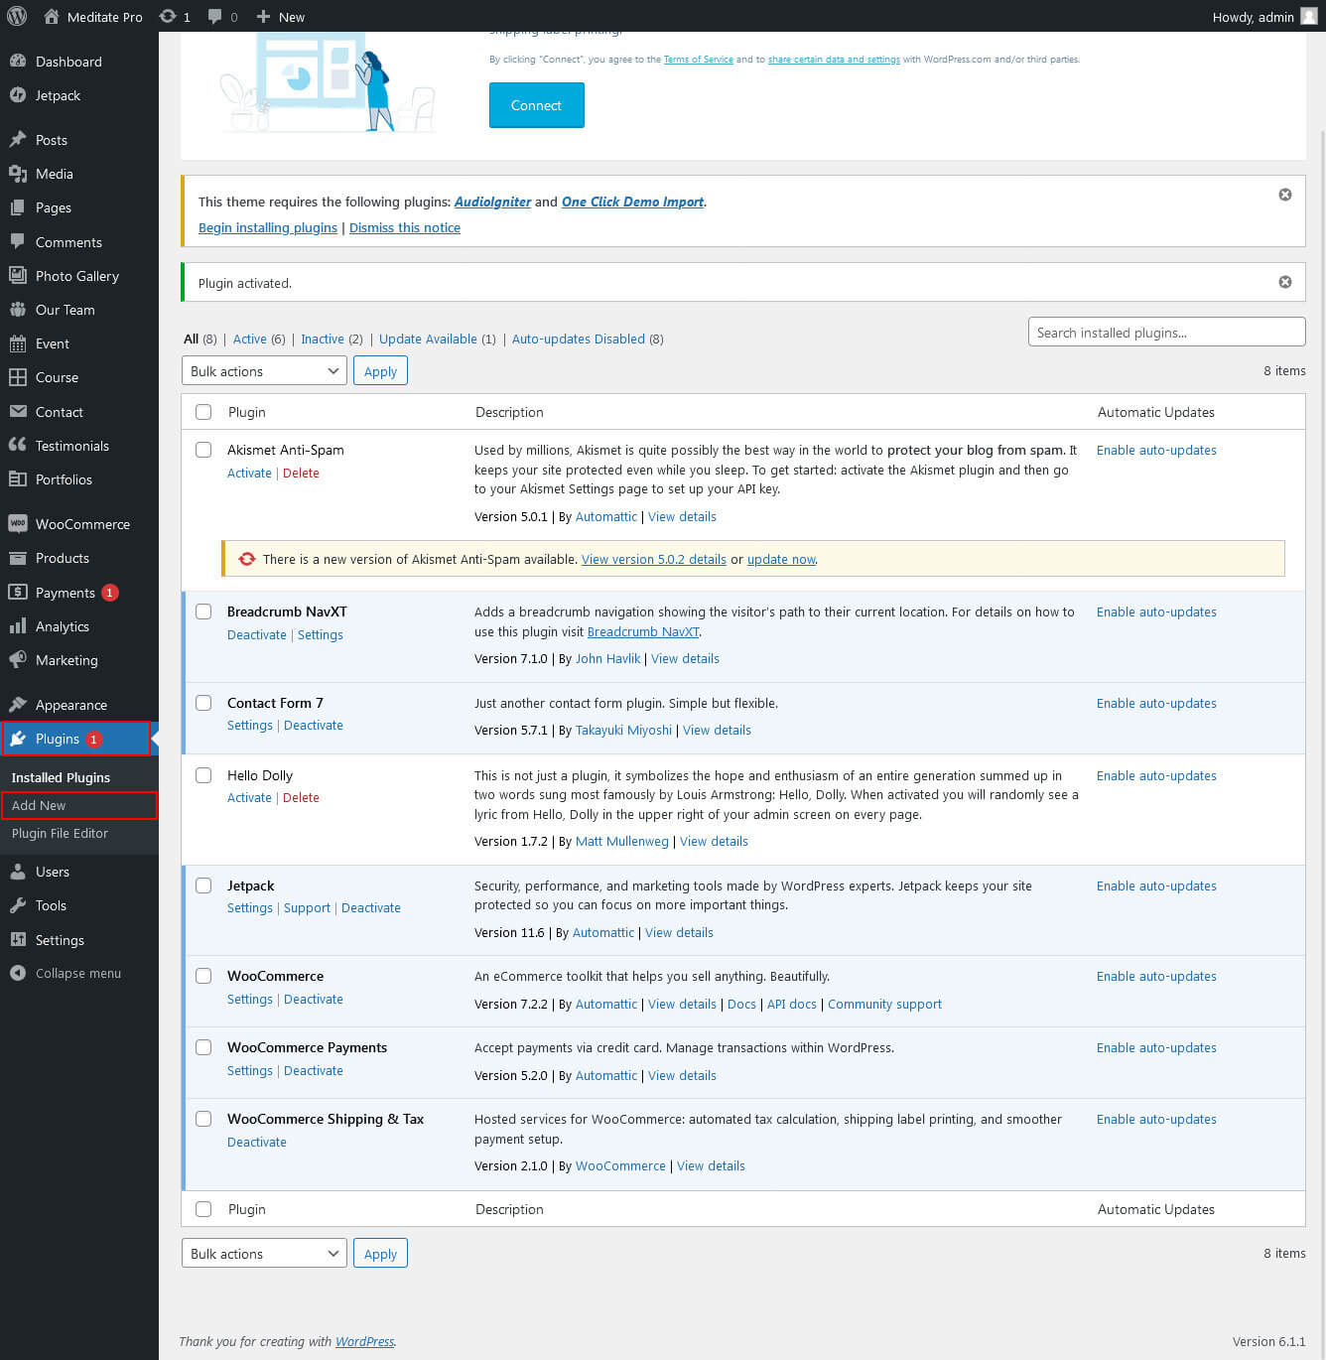Open the bottom Bulk actions dropdown
The image size is (1326, 1360).
(x=264, y=1254)
